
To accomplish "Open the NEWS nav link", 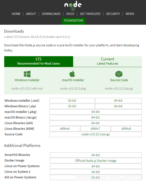I will [130, 14].
